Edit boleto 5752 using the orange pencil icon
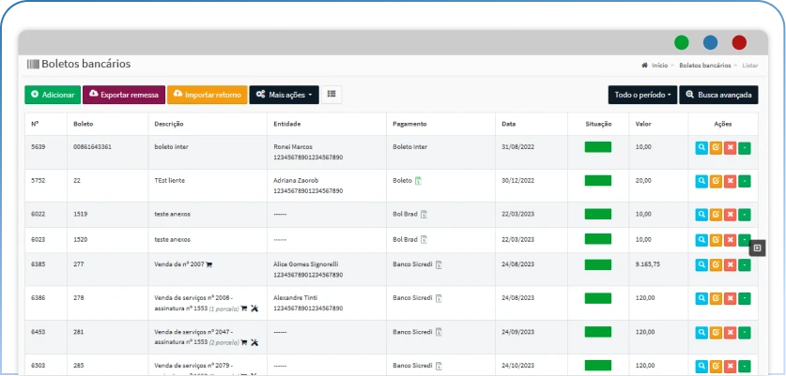 pos(716,181)
